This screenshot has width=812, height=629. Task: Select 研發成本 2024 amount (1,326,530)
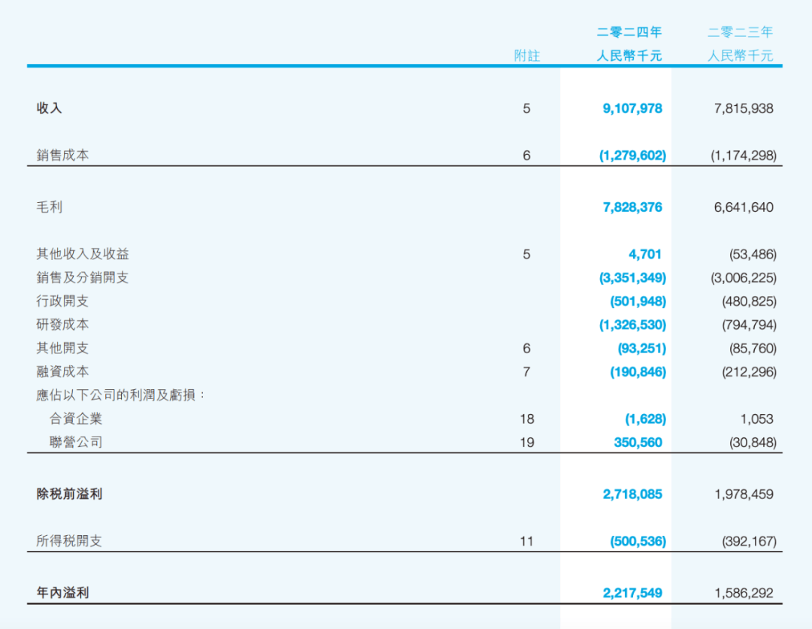tap(632, 325)
